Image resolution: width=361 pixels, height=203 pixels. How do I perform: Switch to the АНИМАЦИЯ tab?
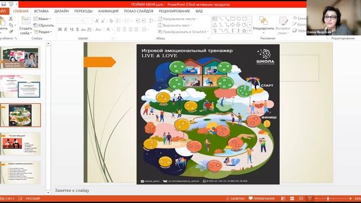coord(108,11)
